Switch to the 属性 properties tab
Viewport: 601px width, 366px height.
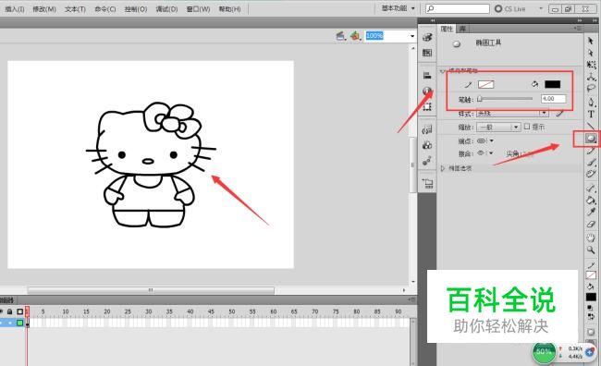point(447,29)
